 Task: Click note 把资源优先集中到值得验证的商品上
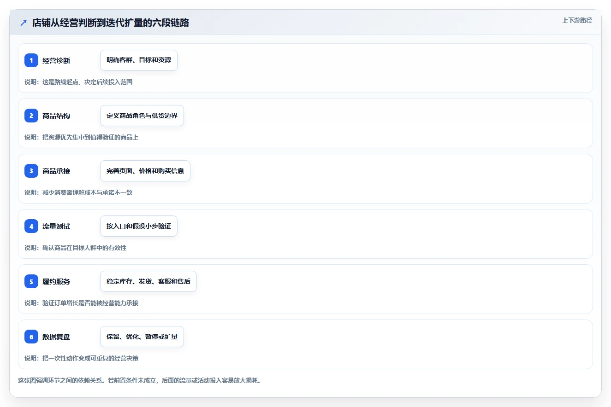click(x=90, y=137)
